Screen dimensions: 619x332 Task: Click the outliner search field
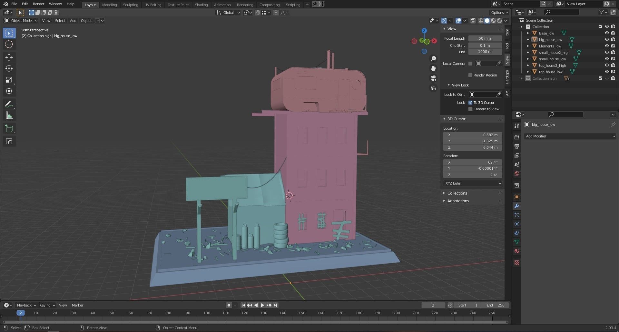point(561,12)
